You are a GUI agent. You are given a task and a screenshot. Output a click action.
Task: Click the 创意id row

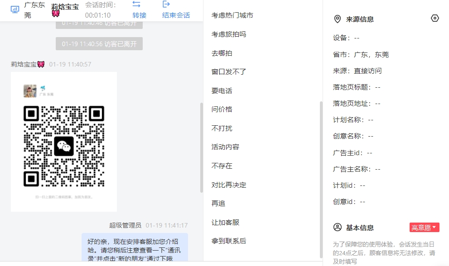coord(349,202)
